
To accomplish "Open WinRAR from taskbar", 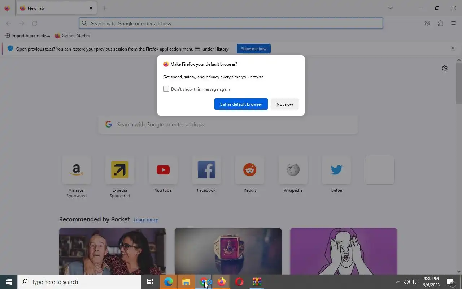I will 257,282.
